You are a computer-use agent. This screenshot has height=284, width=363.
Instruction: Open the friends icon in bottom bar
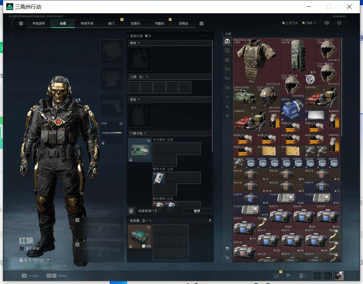coord(301,276)
